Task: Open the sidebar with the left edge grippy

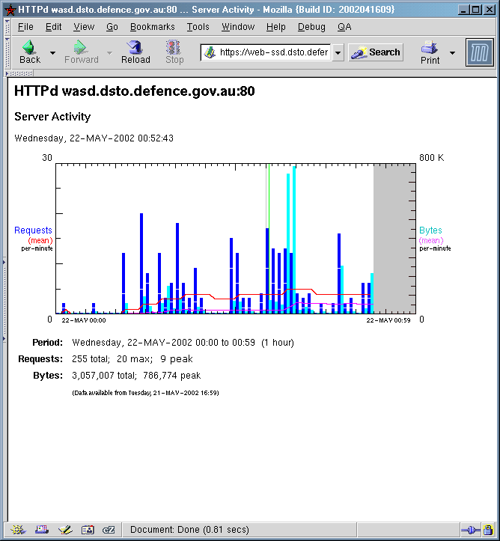Action: (x=4, y=301)
